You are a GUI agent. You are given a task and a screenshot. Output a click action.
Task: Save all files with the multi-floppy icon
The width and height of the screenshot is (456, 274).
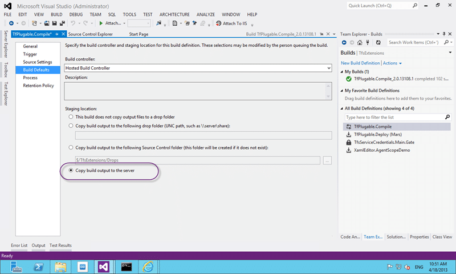pos(62,23)
